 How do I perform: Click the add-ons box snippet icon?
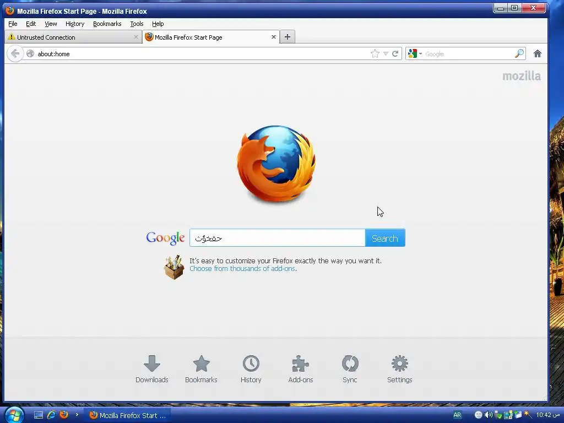click(174, 267)
